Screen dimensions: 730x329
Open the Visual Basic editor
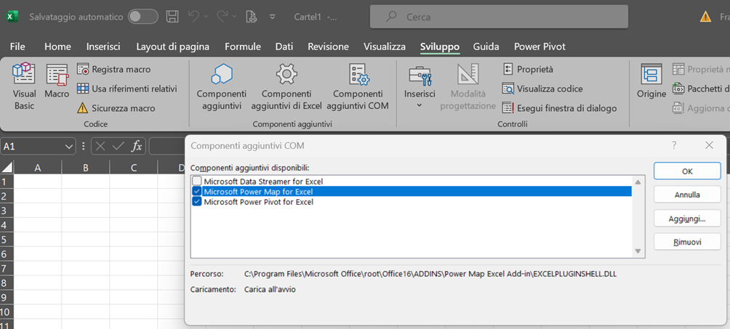24,87
